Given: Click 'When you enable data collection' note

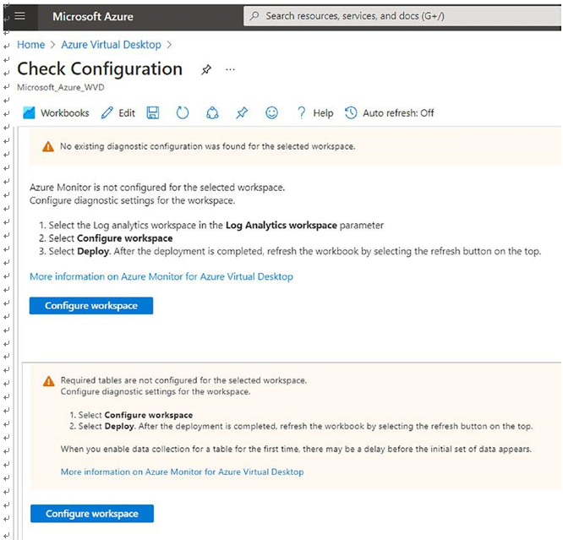Looking at the screenshot, I should [x=296, y=450].
